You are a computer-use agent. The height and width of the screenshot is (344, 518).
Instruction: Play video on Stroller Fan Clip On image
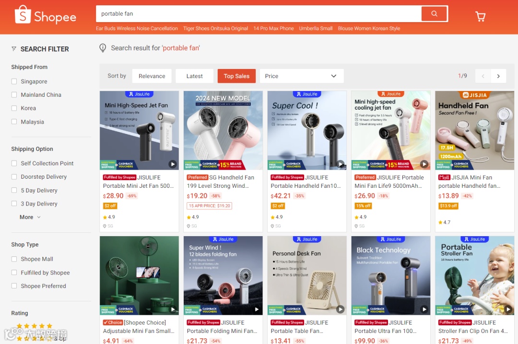click(508, 310)
